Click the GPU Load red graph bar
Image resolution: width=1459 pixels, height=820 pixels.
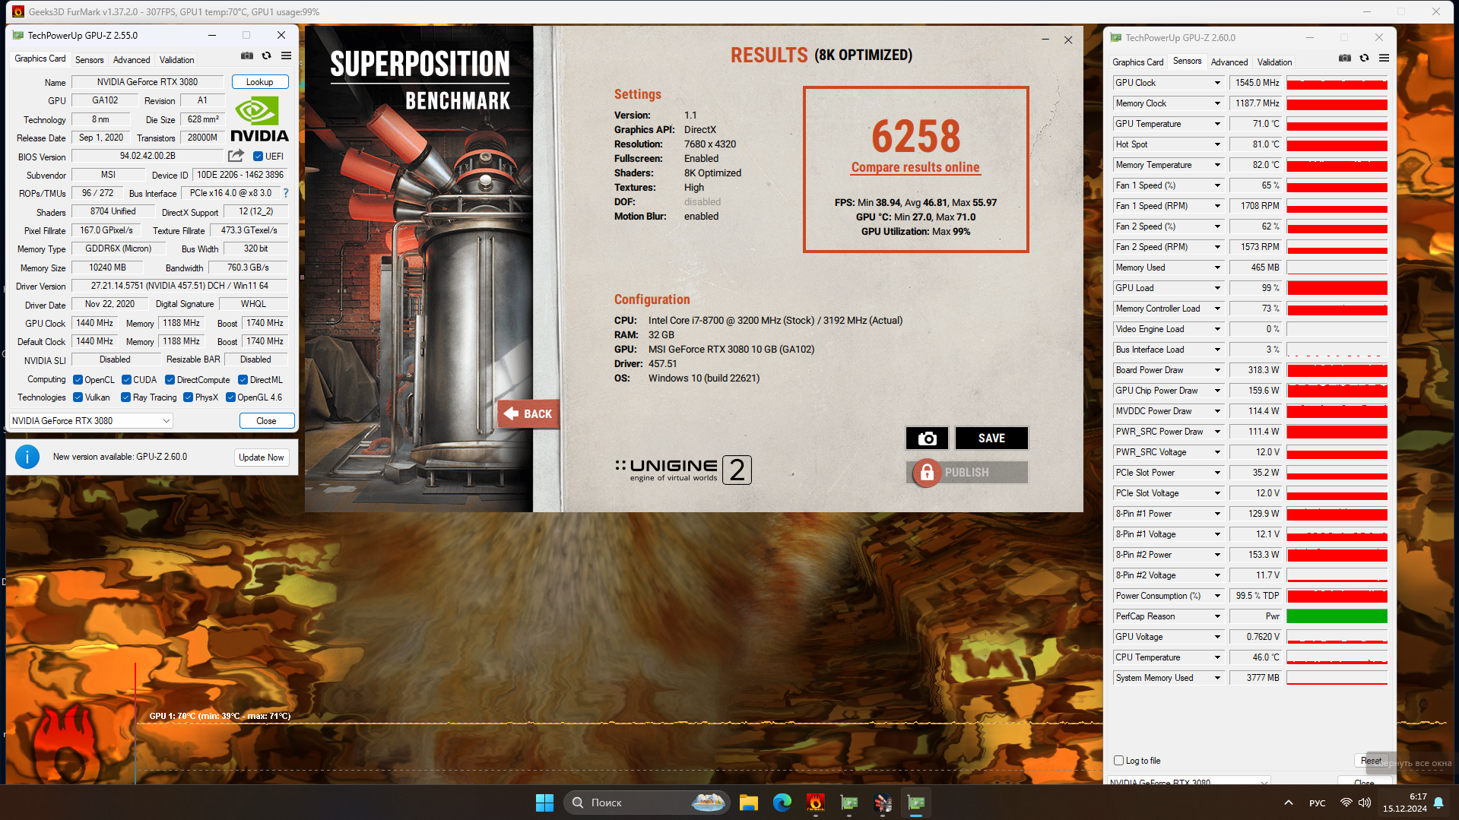1337,288
